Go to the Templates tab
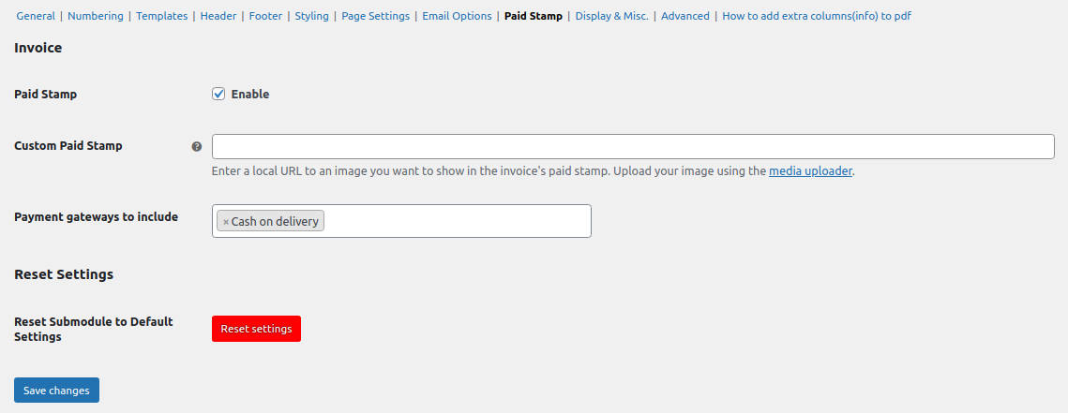 (162, 16)
